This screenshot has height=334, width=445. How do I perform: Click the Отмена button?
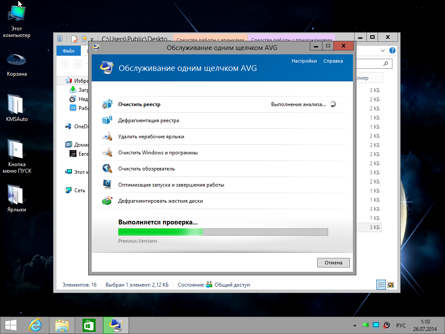pyautogui.click(x=333, y=262)
